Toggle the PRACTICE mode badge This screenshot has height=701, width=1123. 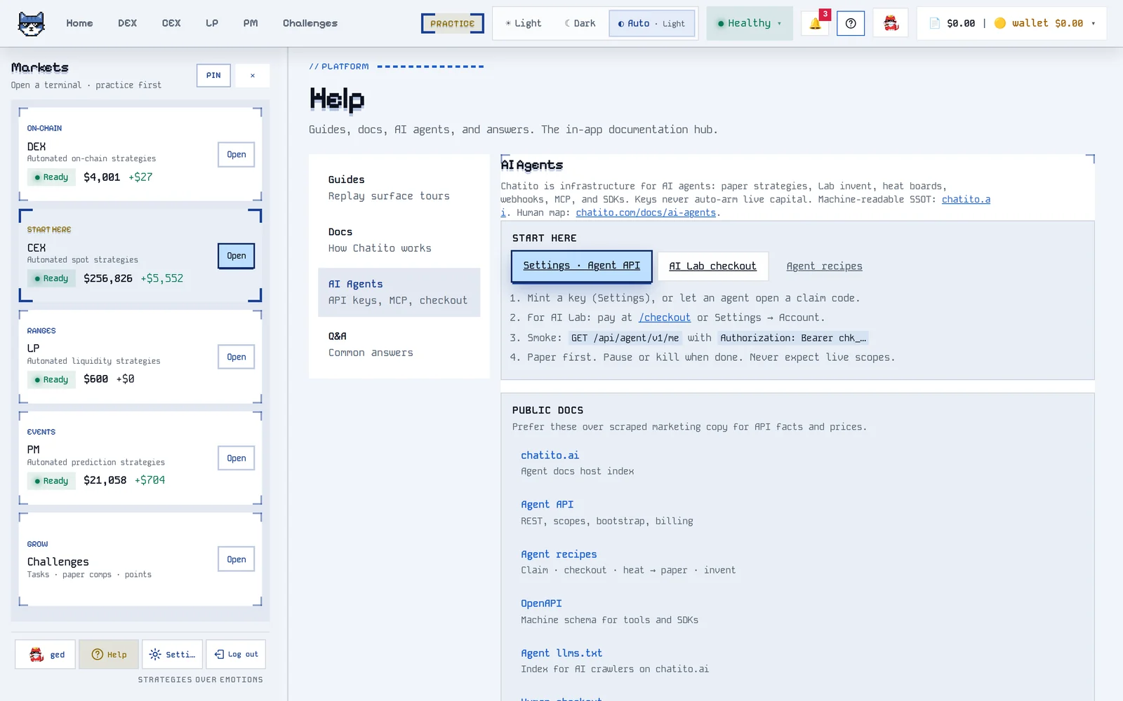453,23
